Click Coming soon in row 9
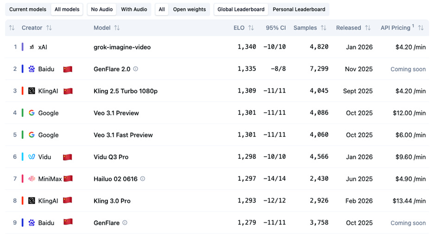The width and height of the screenshot is (434, 234). [x=408, y=223]
